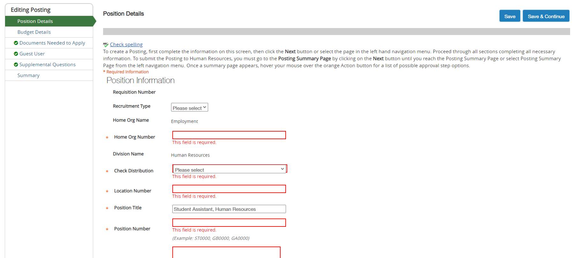Switch to Supplemental Questions section

click(x=47, y=65)
